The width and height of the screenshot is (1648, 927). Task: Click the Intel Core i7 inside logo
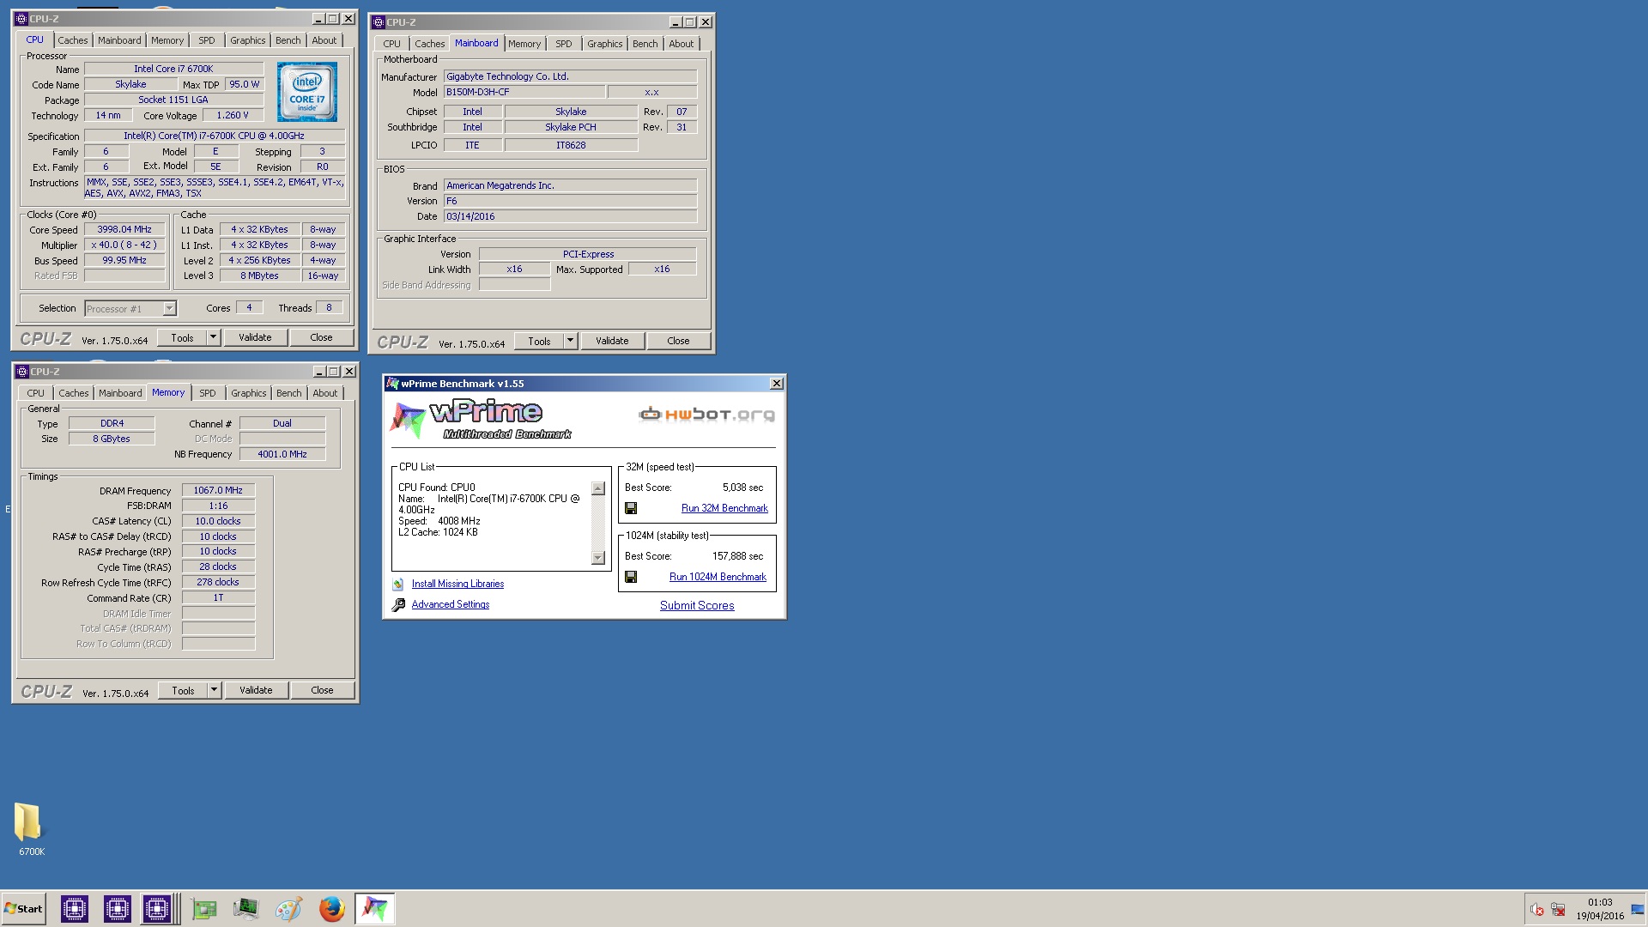click(x=307, y=92)
